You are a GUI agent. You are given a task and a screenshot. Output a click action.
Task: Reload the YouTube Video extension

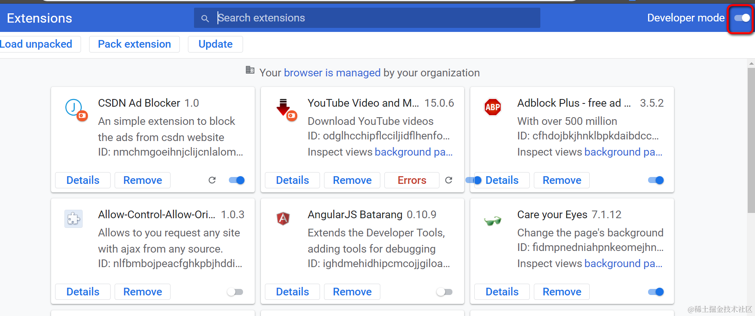449,180
